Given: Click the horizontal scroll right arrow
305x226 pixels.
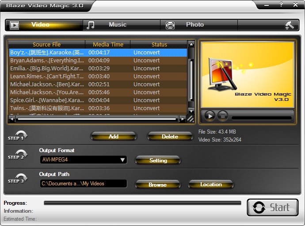Looking at the screenshot, I should click(183, 119).
